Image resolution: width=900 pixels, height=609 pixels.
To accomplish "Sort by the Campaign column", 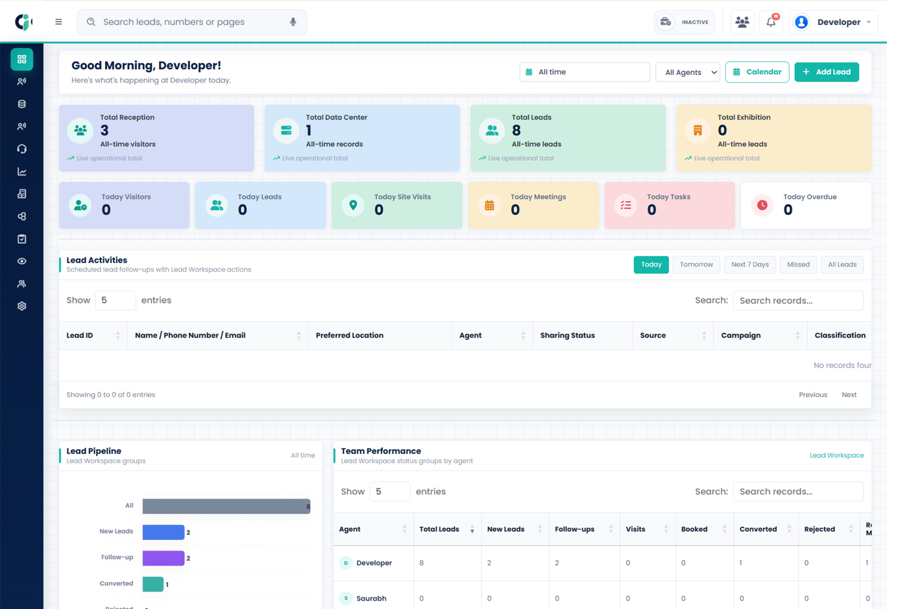I will (760, 335).
